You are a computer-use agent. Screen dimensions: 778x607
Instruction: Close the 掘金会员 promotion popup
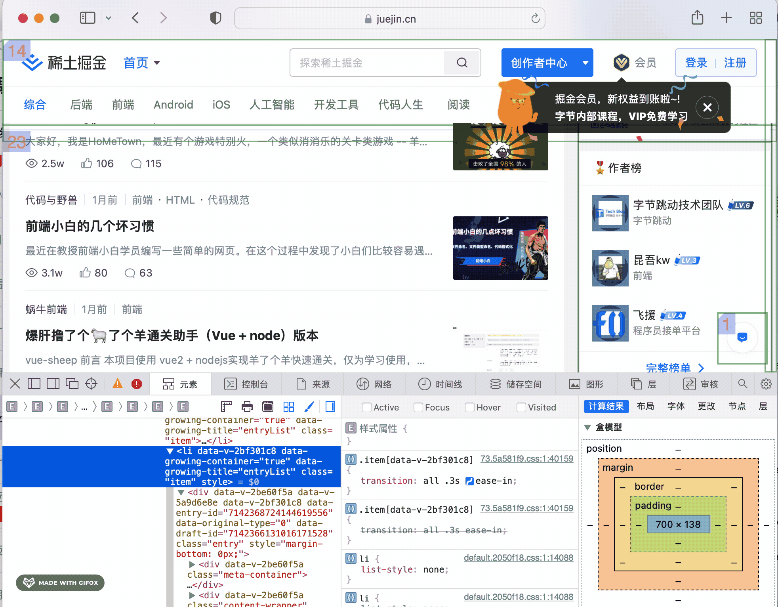pos(707,107)
